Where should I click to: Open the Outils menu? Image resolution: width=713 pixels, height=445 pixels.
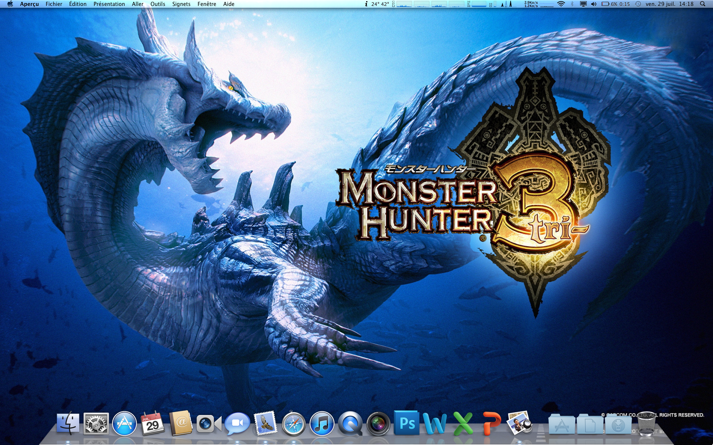(x=158, y=4)
